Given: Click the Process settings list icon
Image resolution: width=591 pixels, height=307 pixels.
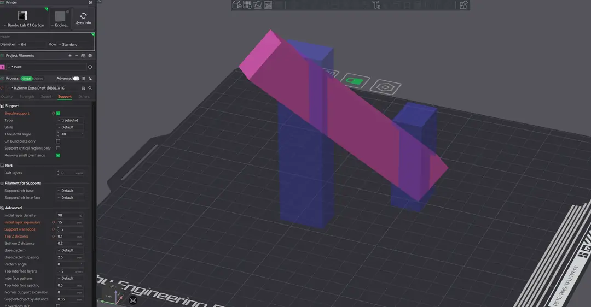Looking at the screenshot, I should click(x=84, y=79).
